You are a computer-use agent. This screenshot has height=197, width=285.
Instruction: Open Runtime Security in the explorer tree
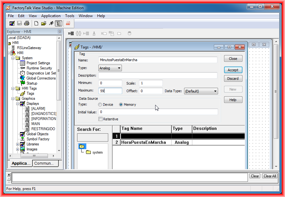(39, 68)
